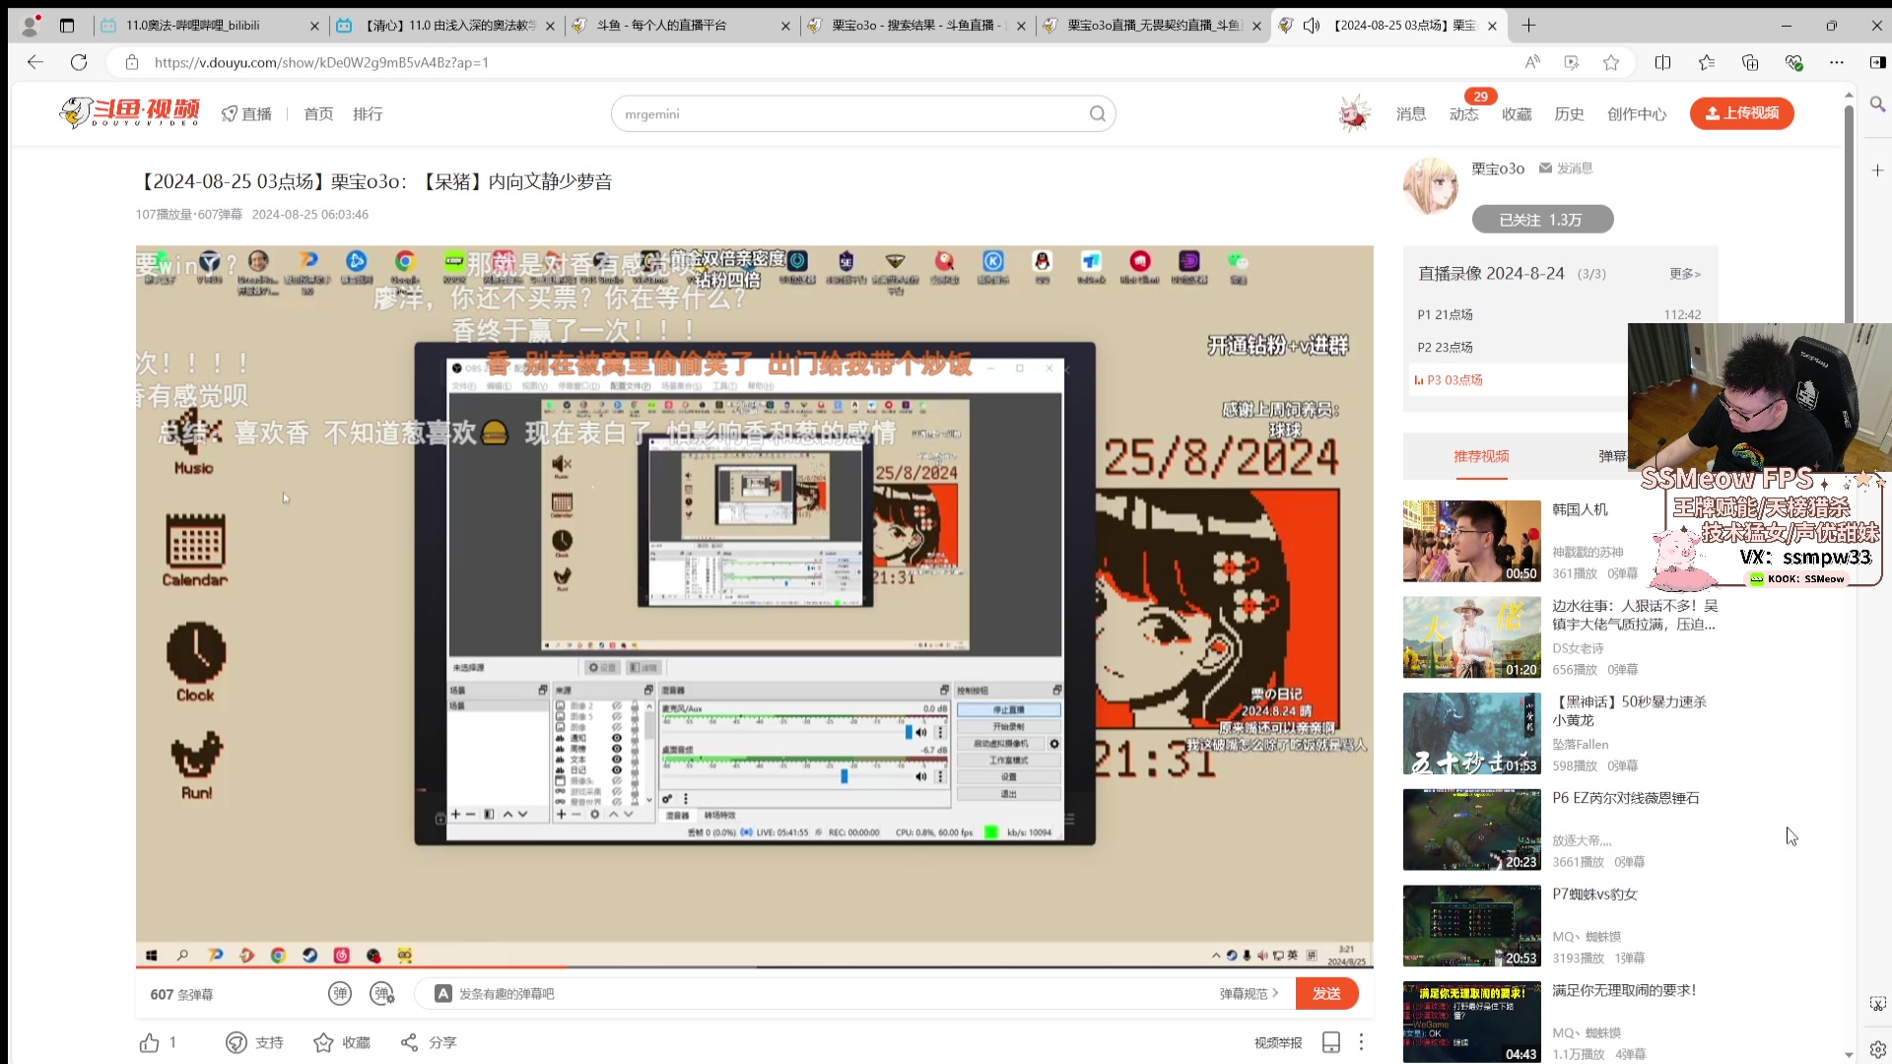Open the 韩国人机 video thumbnail
1892x1064 pixels.
coord(1471,541)
